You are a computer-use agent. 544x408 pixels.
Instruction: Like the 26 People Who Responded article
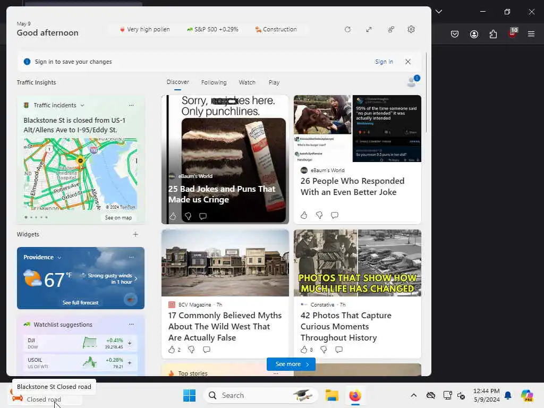coord(304,215)
